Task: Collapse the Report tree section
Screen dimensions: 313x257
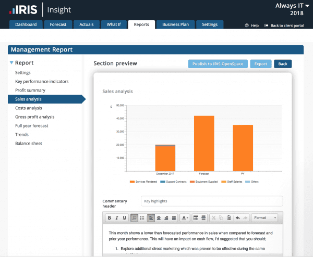Action: [x=11, y=63]
